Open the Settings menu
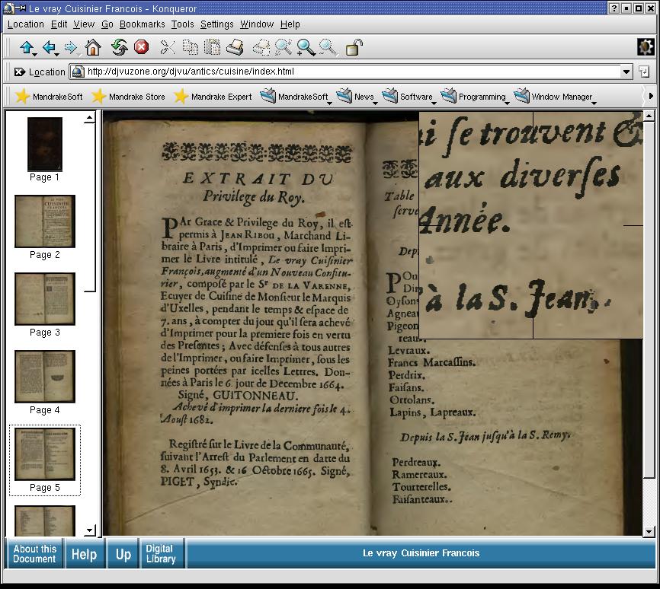This screenshot has width=660, height=589. 216,24
